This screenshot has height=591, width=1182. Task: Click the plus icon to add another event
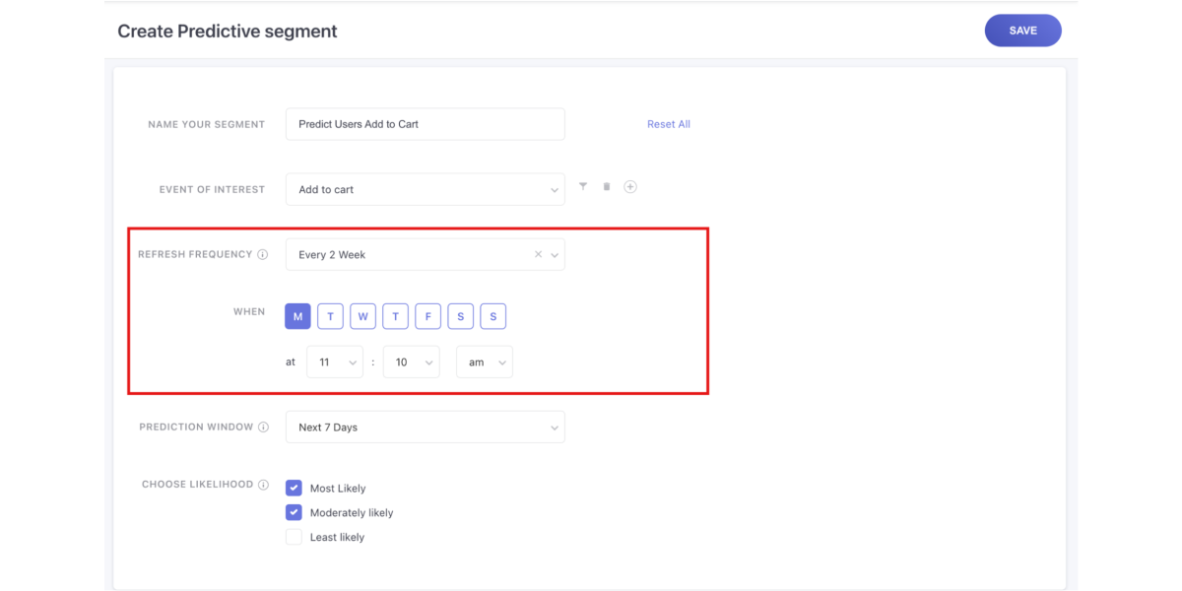[x=630, y=186]
